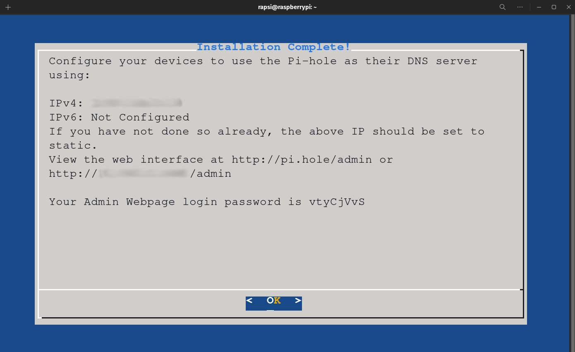Click the http://pi.hole/admin URL text
This screenshot has height=352, width=575.
tap(302, 160)
